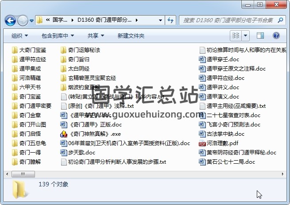Select the 奇门宝鉴 folder

pyautogui.click(x=26, y=97)
